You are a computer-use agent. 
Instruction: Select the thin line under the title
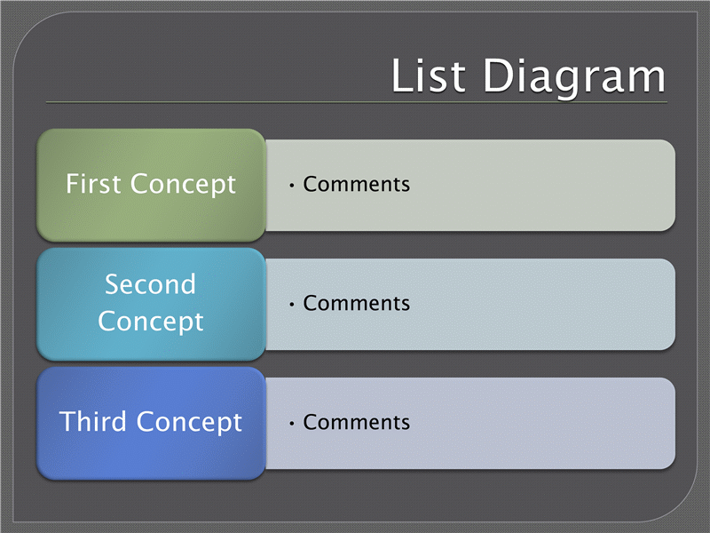pyautogui.click(x=357, y=102)
